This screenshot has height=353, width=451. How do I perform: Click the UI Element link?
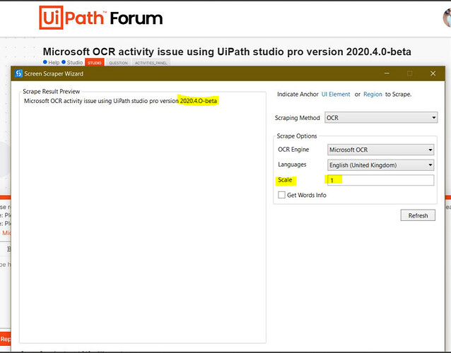pyautogui.click(x=336, y=94)
